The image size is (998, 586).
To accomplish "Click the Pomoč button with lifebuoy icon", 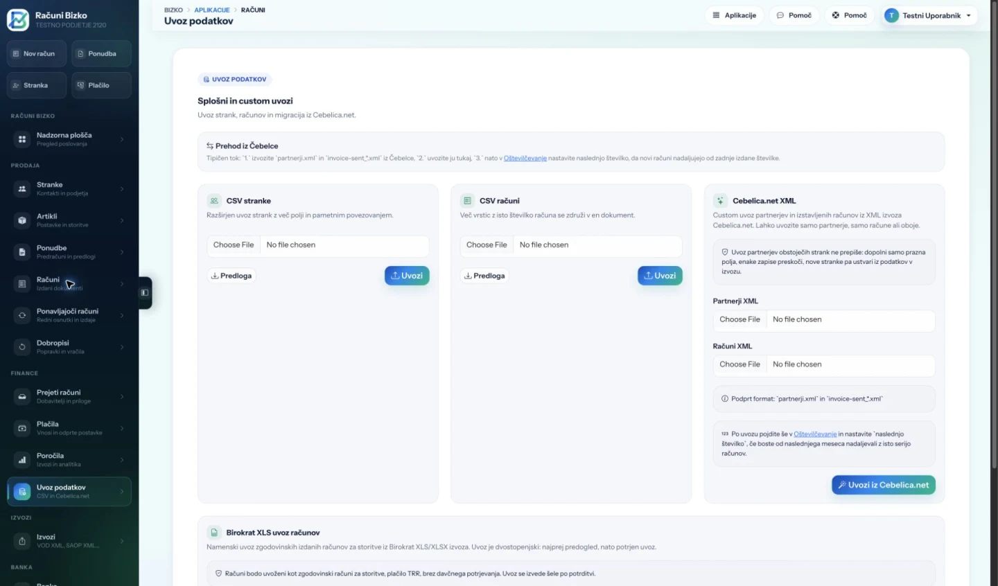I will (x=850, y=15).
